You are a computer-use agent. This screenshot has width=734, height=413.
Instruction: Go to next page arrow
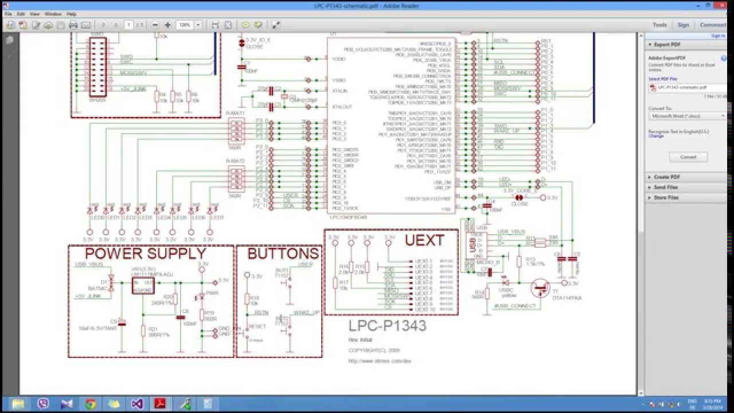click(x=116, y=25)
